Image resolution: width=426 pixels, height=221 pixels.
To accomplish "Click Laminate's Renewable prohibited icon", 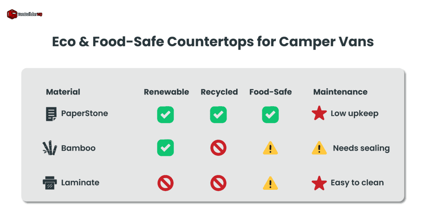I will [165, 182].
